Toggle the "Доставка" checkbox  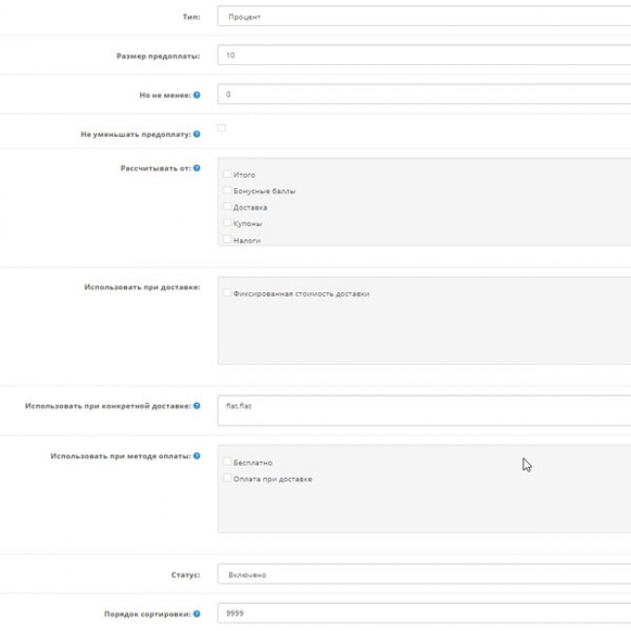coord(227,207)
